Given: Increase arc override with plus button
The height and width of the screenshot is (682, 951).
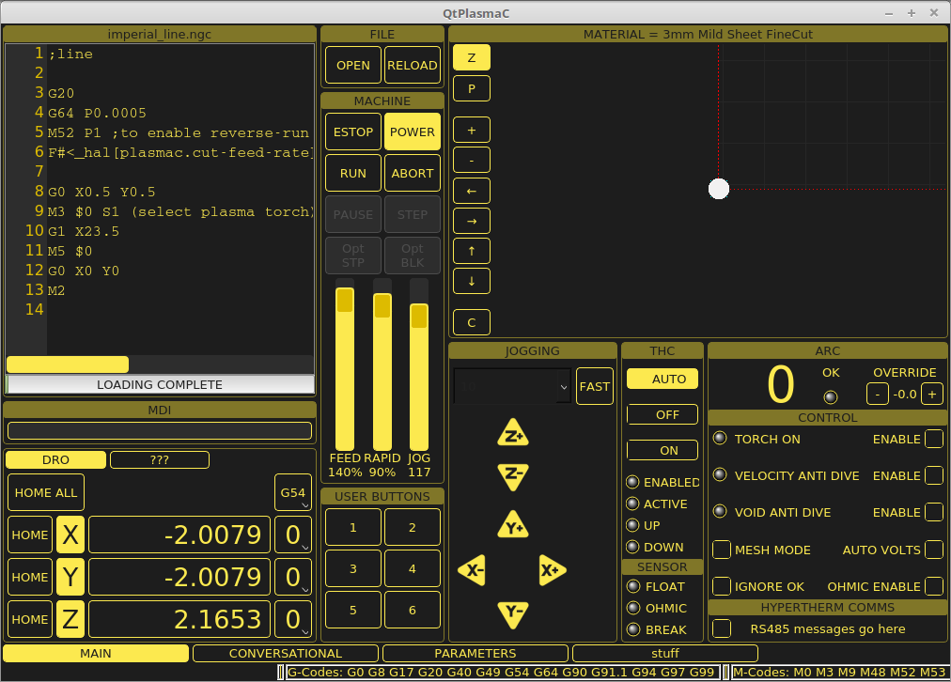Looking at the screenshot, I should point(932,394).
